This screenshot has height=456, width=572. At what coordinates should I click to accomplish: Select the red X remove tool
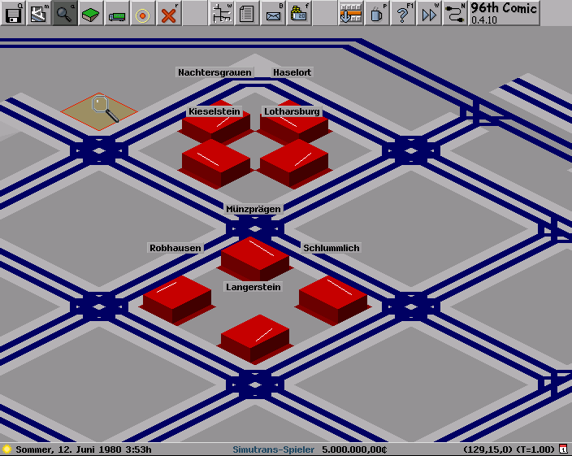[x=169, y=13]
